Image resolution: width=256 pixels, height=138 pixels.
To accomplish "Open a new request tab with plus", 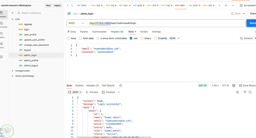I will tap(226, 5).
